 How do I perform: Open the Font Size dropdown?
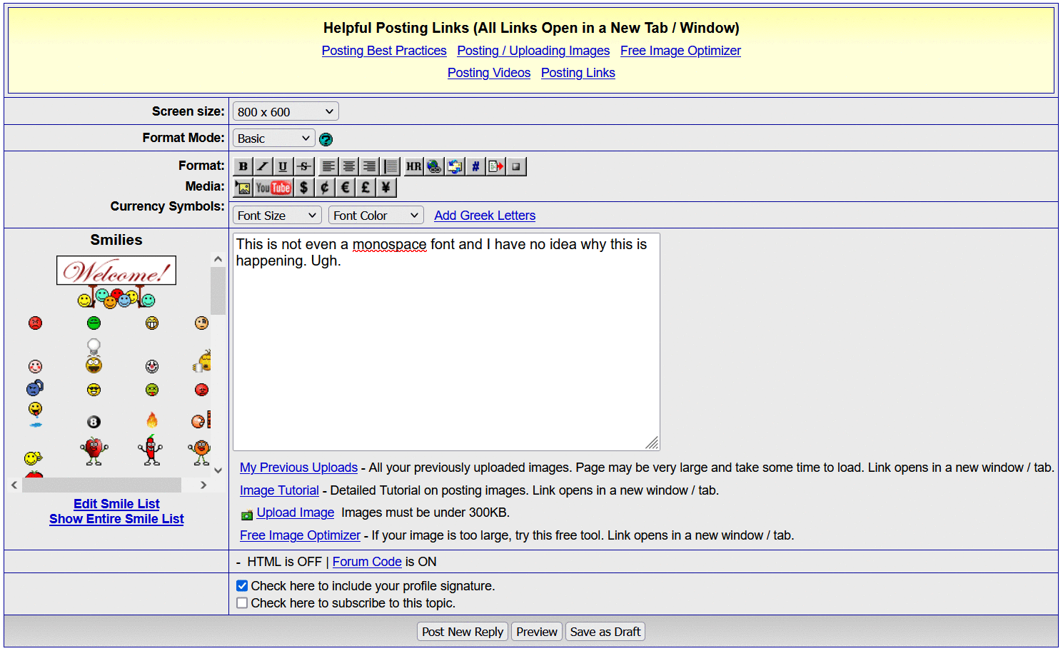click(277, 215)
